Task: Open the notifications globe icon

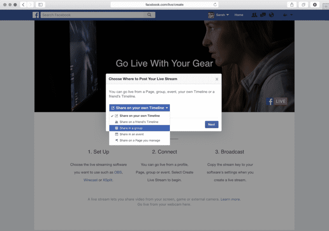Action: click(x=271, y=15)
